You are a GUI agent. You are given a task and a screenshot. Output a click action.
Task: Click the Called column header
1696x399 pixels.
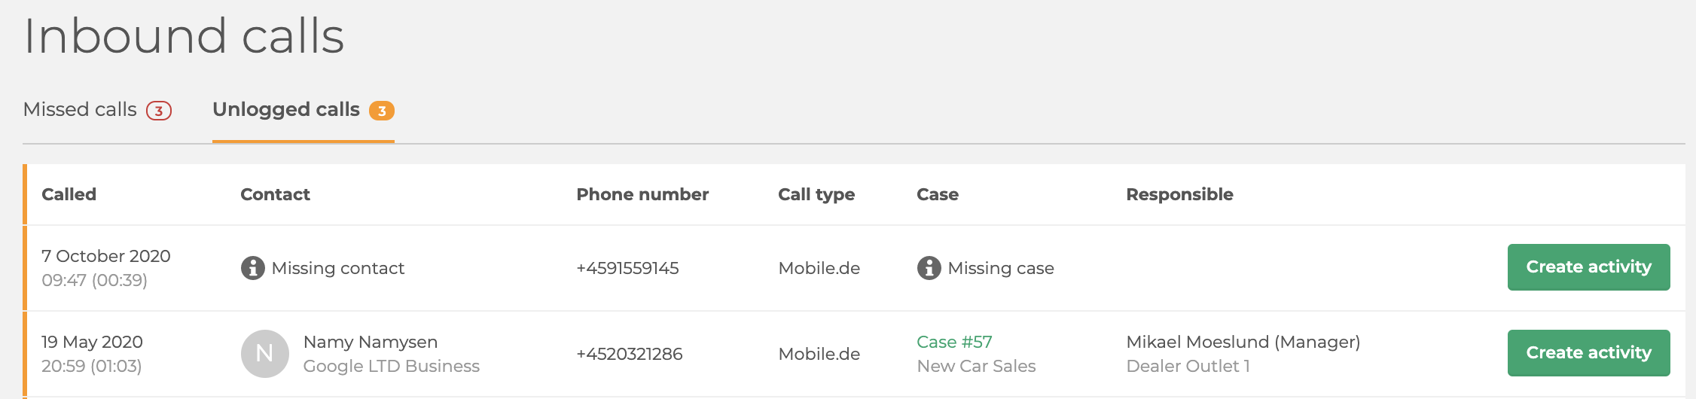[x=69, y=194]
